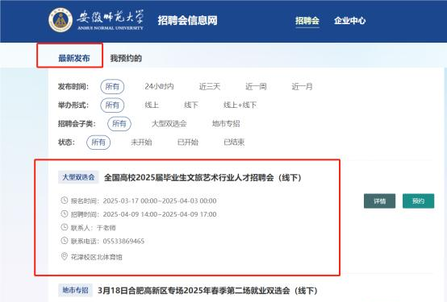Screen dimensions: 447x302
Task: Filter 举办形式 by 线上+线下
Action: click(240, 105)
